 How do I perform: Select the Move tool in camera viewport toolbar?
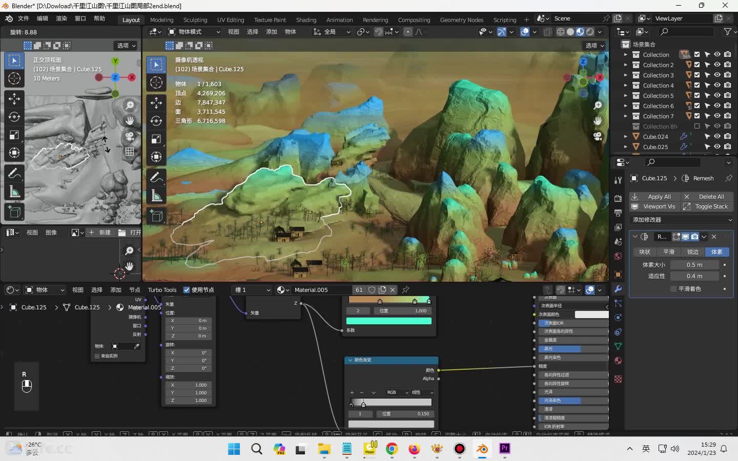click(x=156, y=103)
